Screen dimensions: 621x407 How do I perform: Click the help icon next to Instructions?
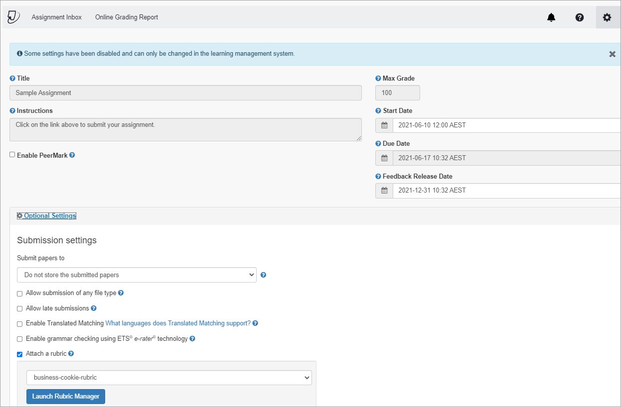(12, 111)
